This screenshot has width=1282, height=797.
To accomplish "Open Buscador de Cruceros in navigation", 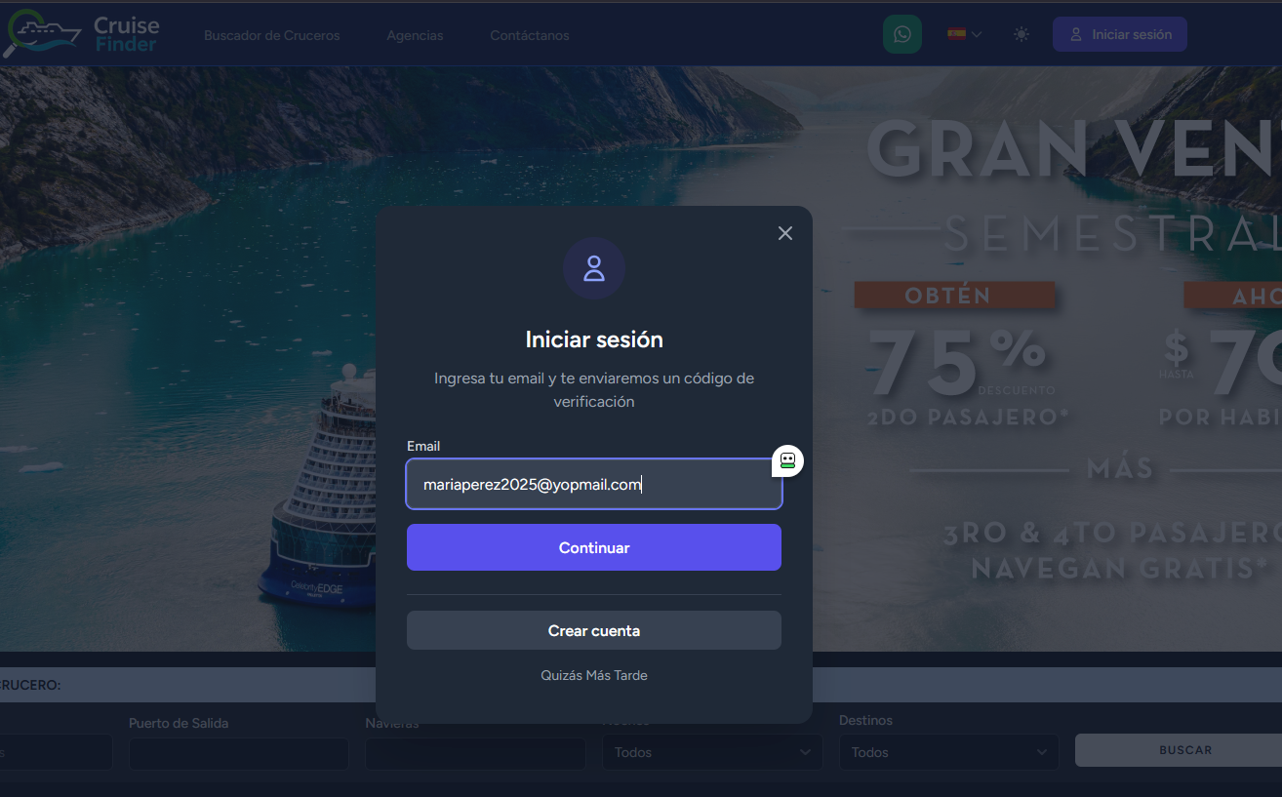I will [x=271, y=35].
